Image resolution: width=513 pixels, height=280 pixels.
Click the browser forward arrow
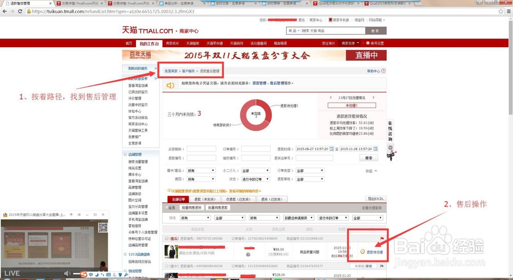point(12,11)
